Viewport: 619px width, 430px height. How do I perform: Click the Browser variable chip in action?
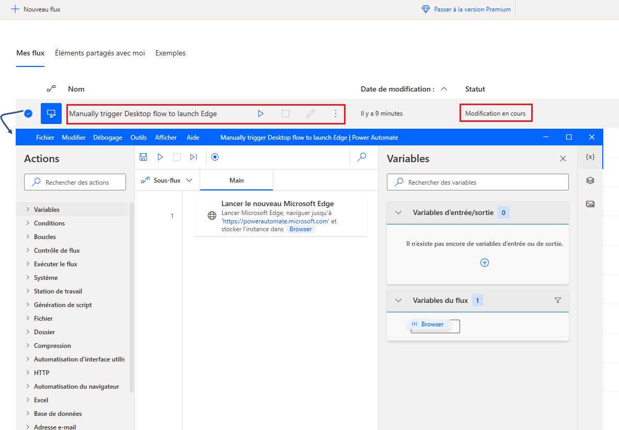pos(301,229)
